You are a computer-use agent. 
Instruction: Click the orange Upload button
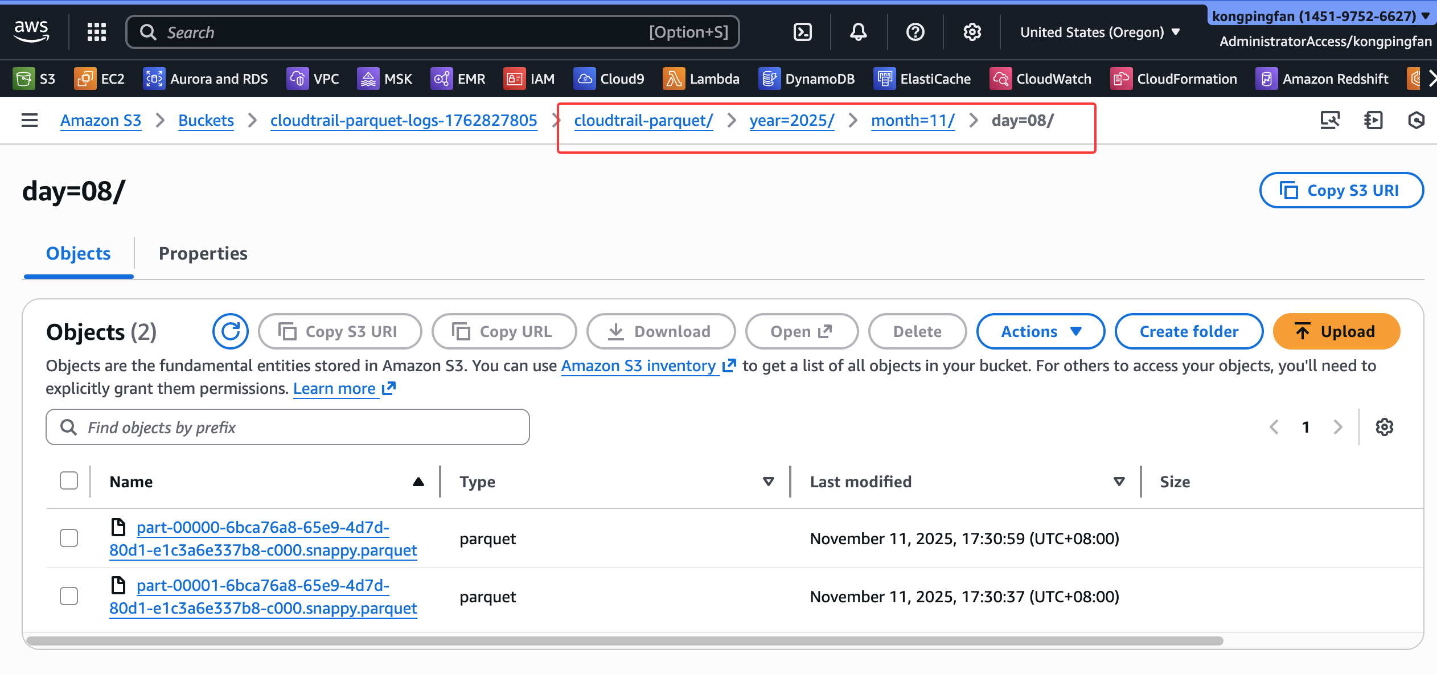[1336, 331]
